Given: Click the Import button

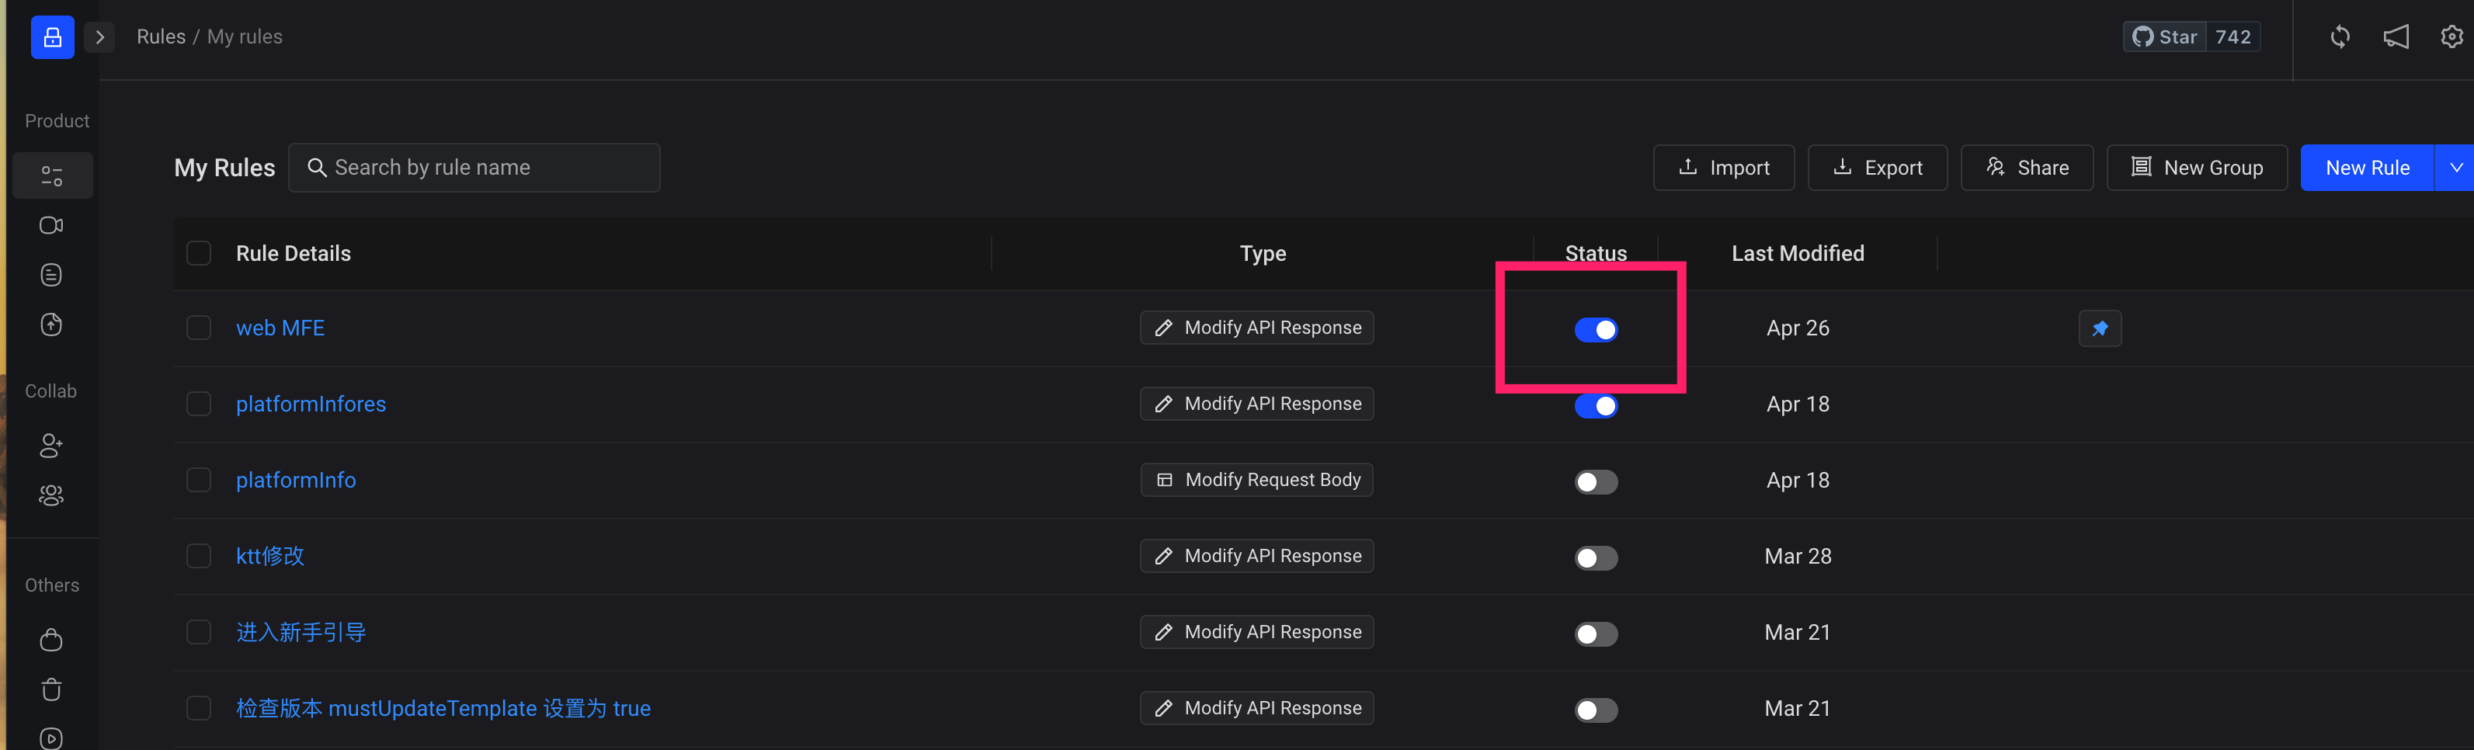Looking at the screenshot, I should [x=1723, y=168].
